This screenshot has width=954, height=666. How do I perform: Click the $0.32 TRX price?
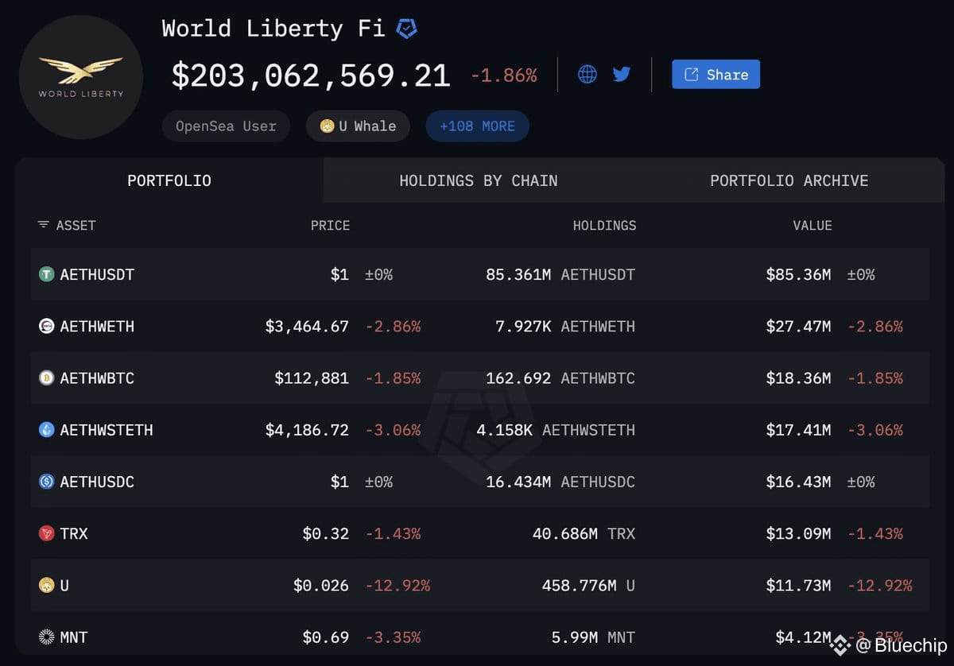coord(326,533)
